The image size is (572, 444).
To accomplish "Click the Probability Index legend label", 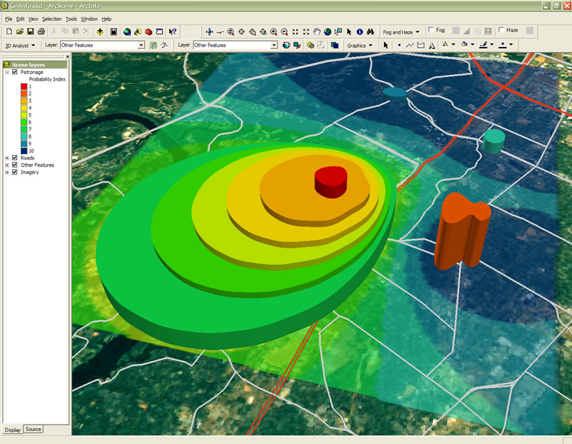I will [x=48, y=79].
